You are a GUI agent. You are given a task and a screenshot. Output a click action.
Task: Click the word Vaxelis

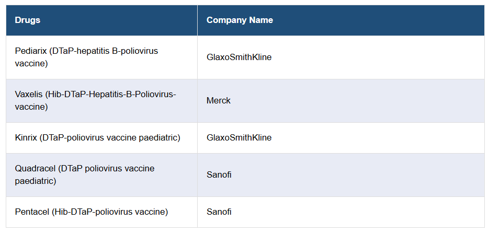[29, 95]
